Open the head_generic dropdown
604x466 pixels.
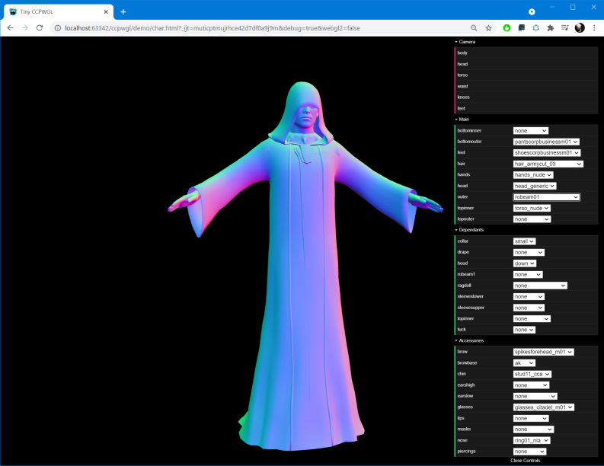(x=535, y=186)
